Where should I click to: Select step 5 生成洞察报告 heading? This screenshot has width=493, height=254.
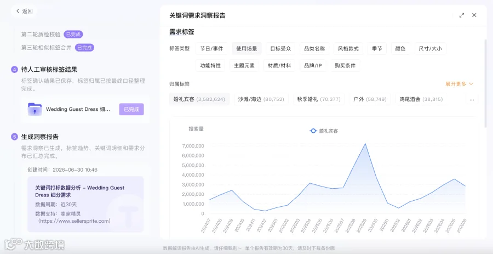click(x=39, y=137)
